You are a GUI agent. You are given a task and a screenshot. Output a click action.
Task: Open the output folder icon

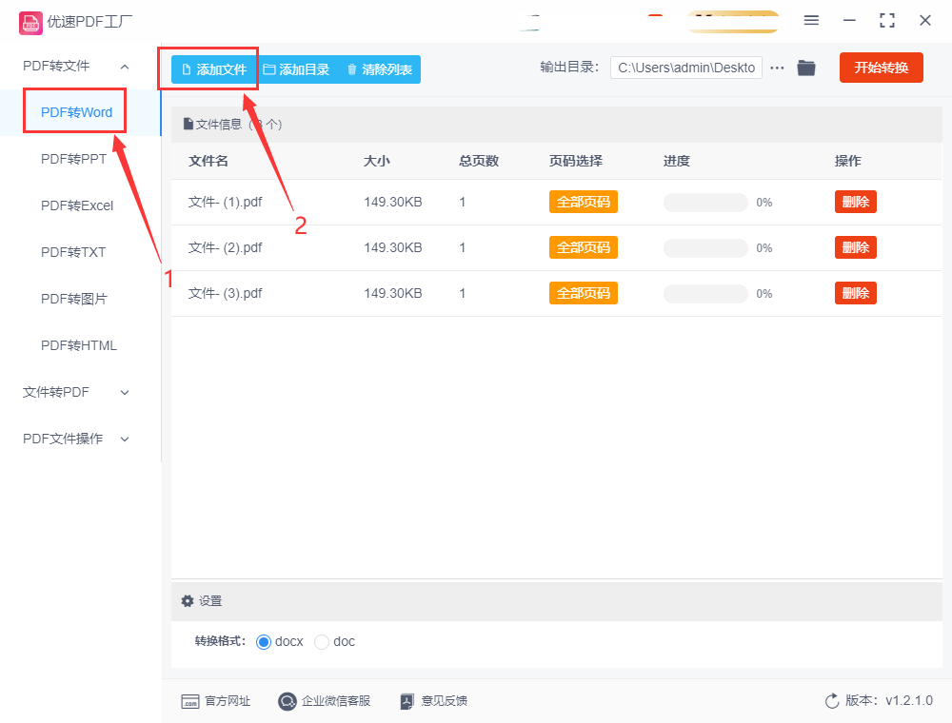click(x=806, y=68)
